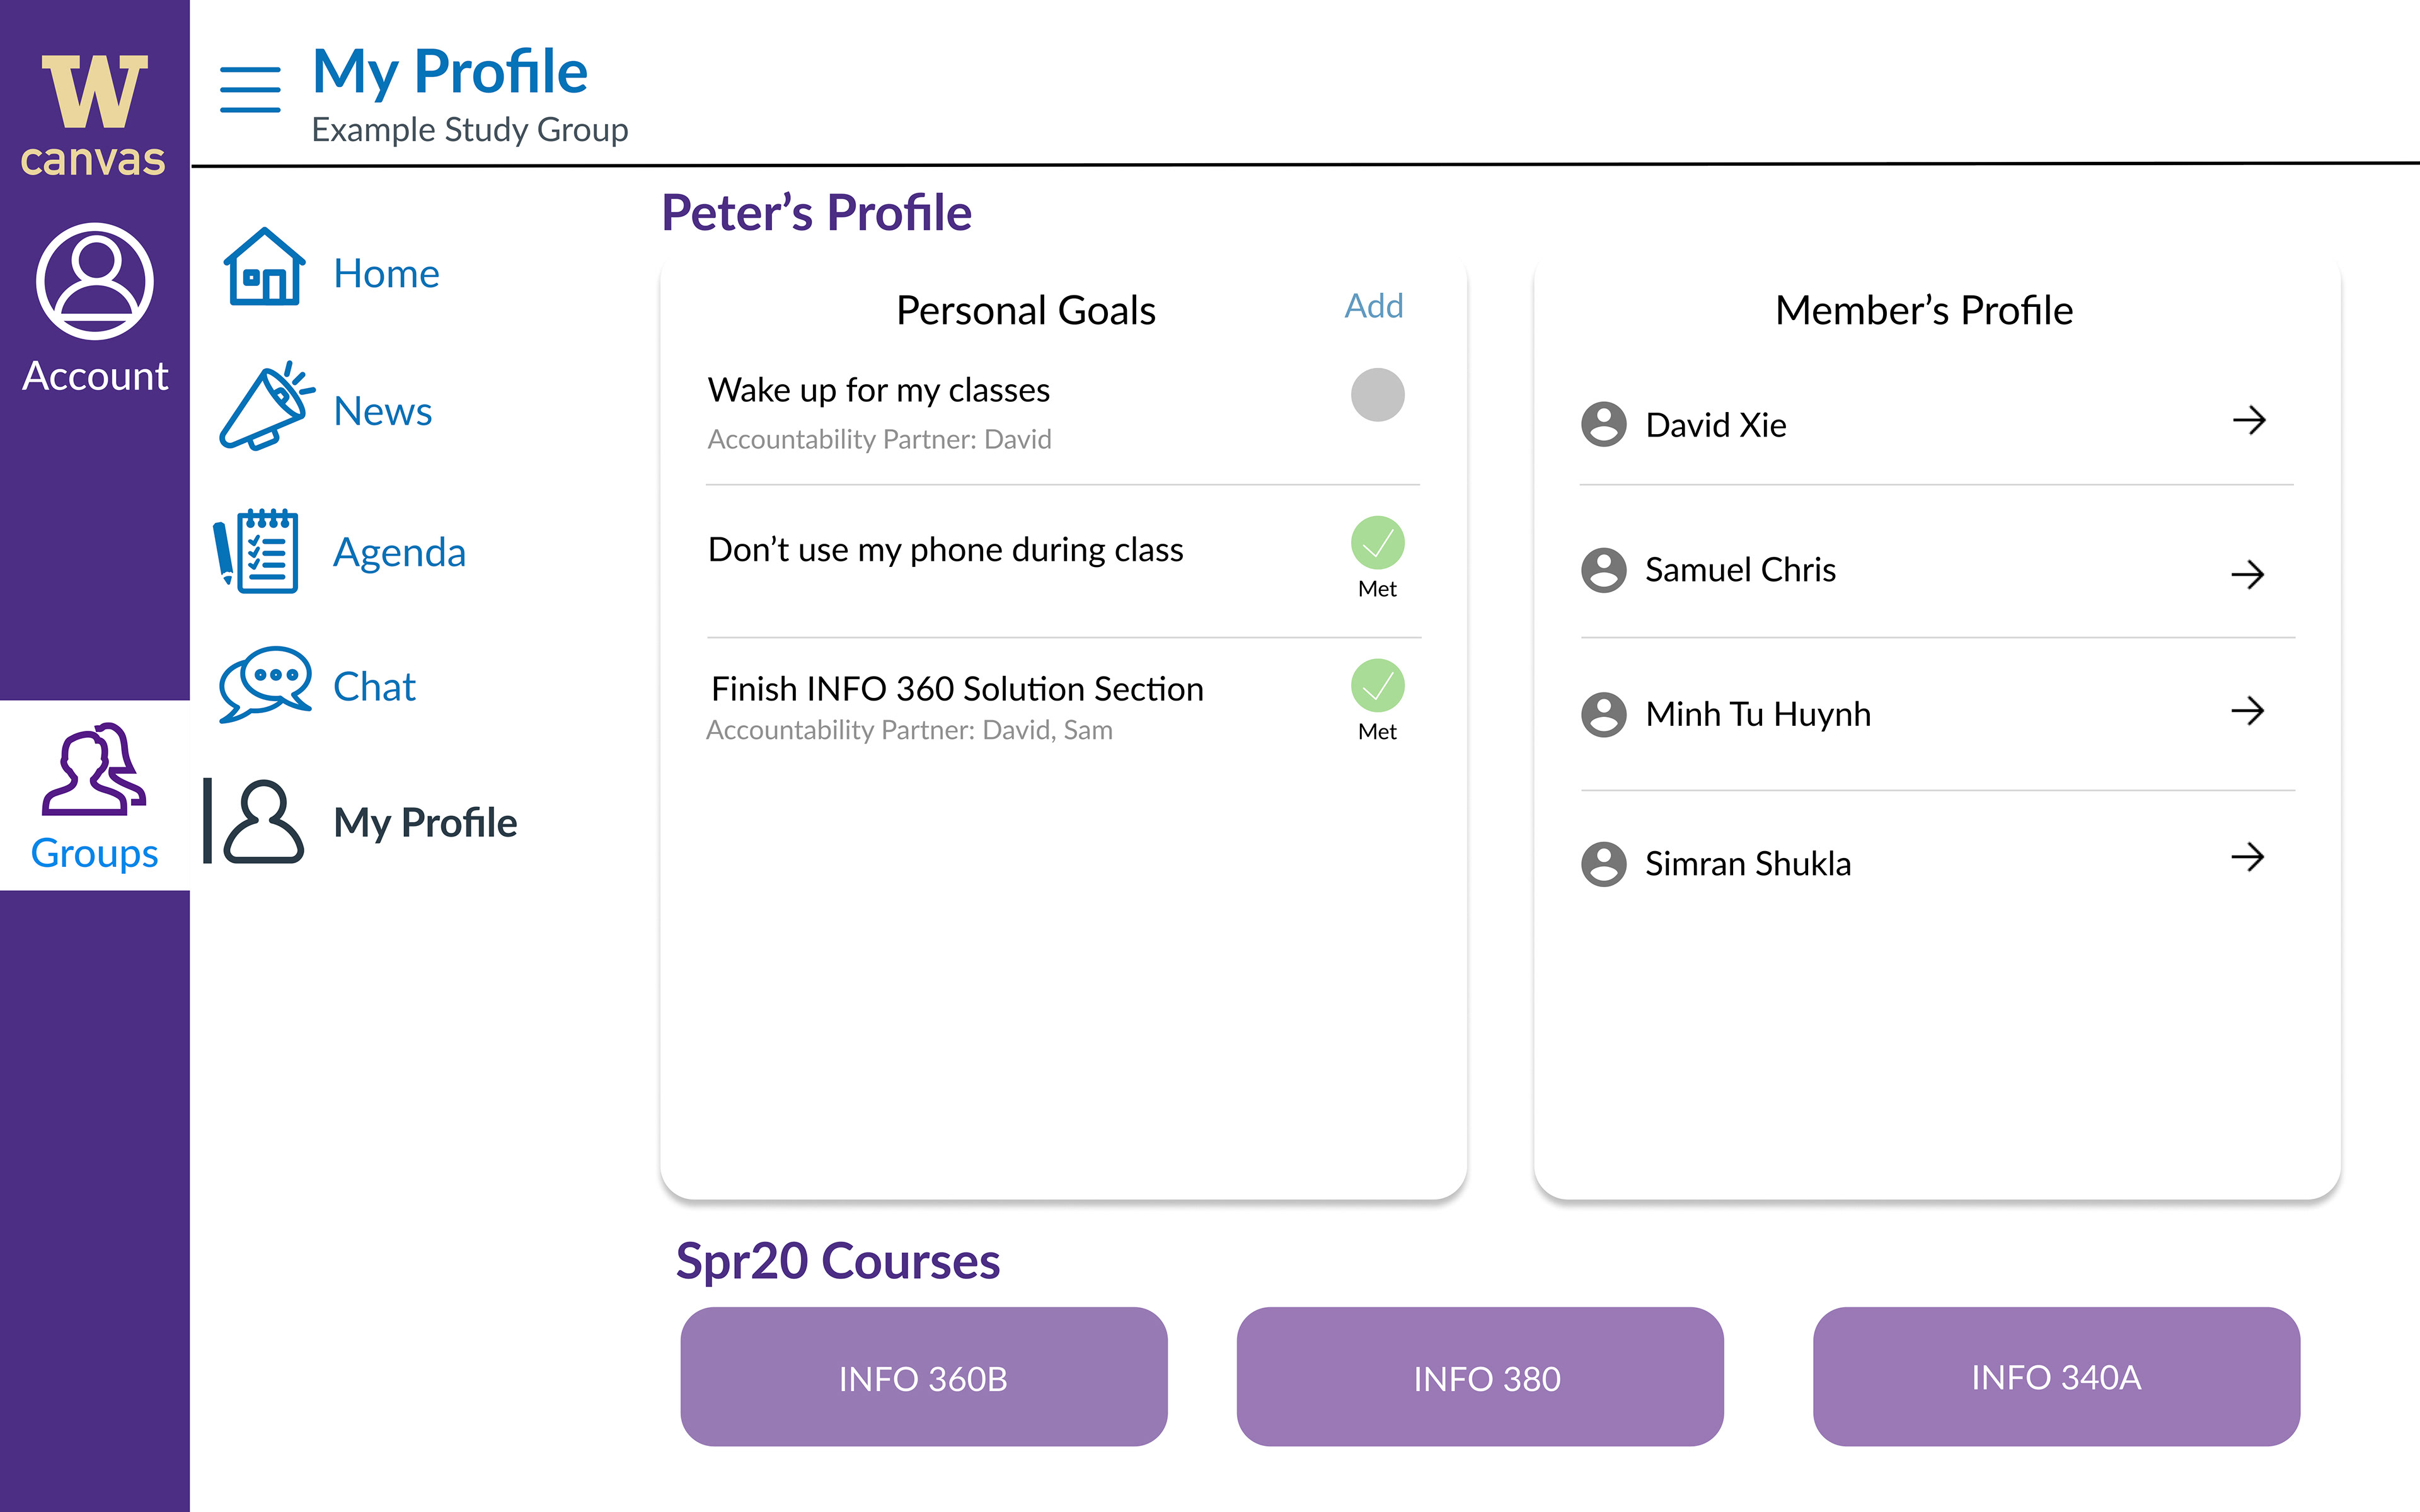Click the Agenda notepad icon

point(256,550)
